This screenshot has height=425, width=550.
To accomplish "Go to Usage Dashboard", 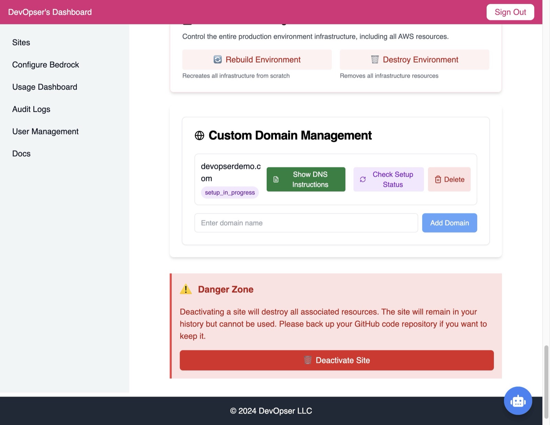I will coord(45,87).
